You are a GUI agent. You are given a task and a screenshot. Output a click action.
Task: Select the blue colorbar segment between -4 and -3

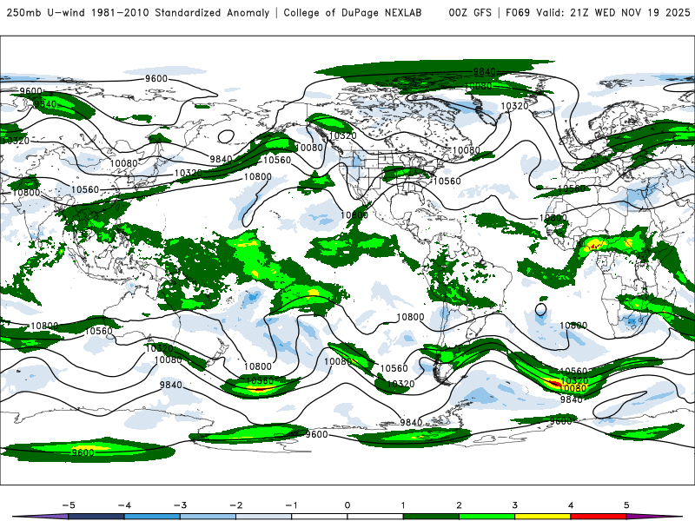pyautogui.click(x=152, y=517)
